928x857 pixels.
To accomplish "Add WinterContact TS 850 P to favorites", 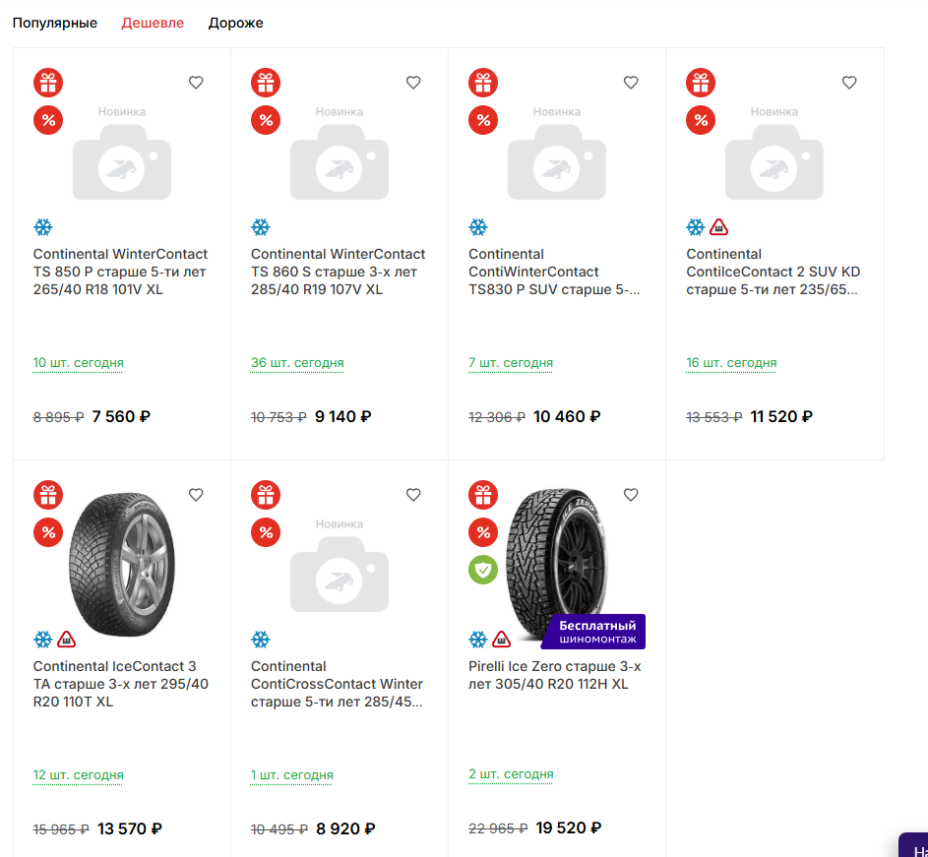I will coord(196,83).
